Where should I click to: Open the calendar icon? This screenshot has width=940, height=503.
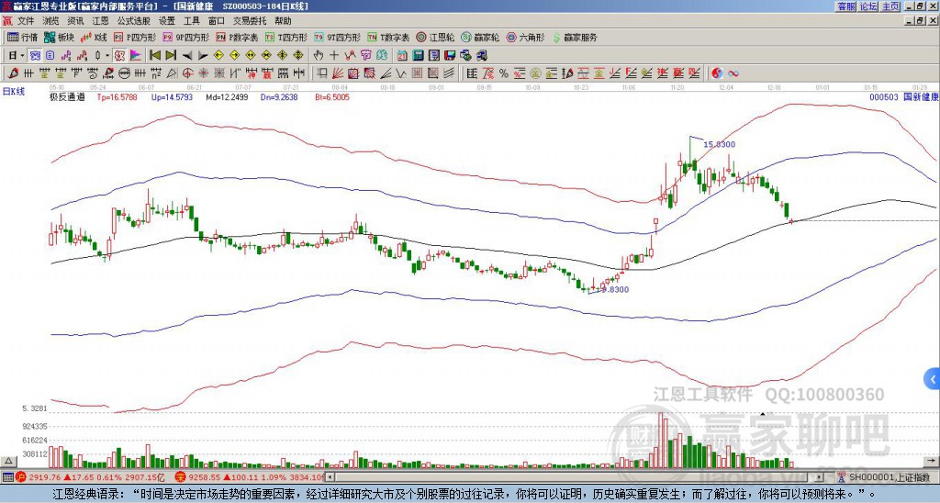402,56
